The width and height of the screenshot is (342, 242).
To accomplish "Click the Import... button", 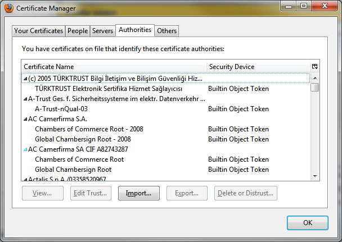I will 139,193.
